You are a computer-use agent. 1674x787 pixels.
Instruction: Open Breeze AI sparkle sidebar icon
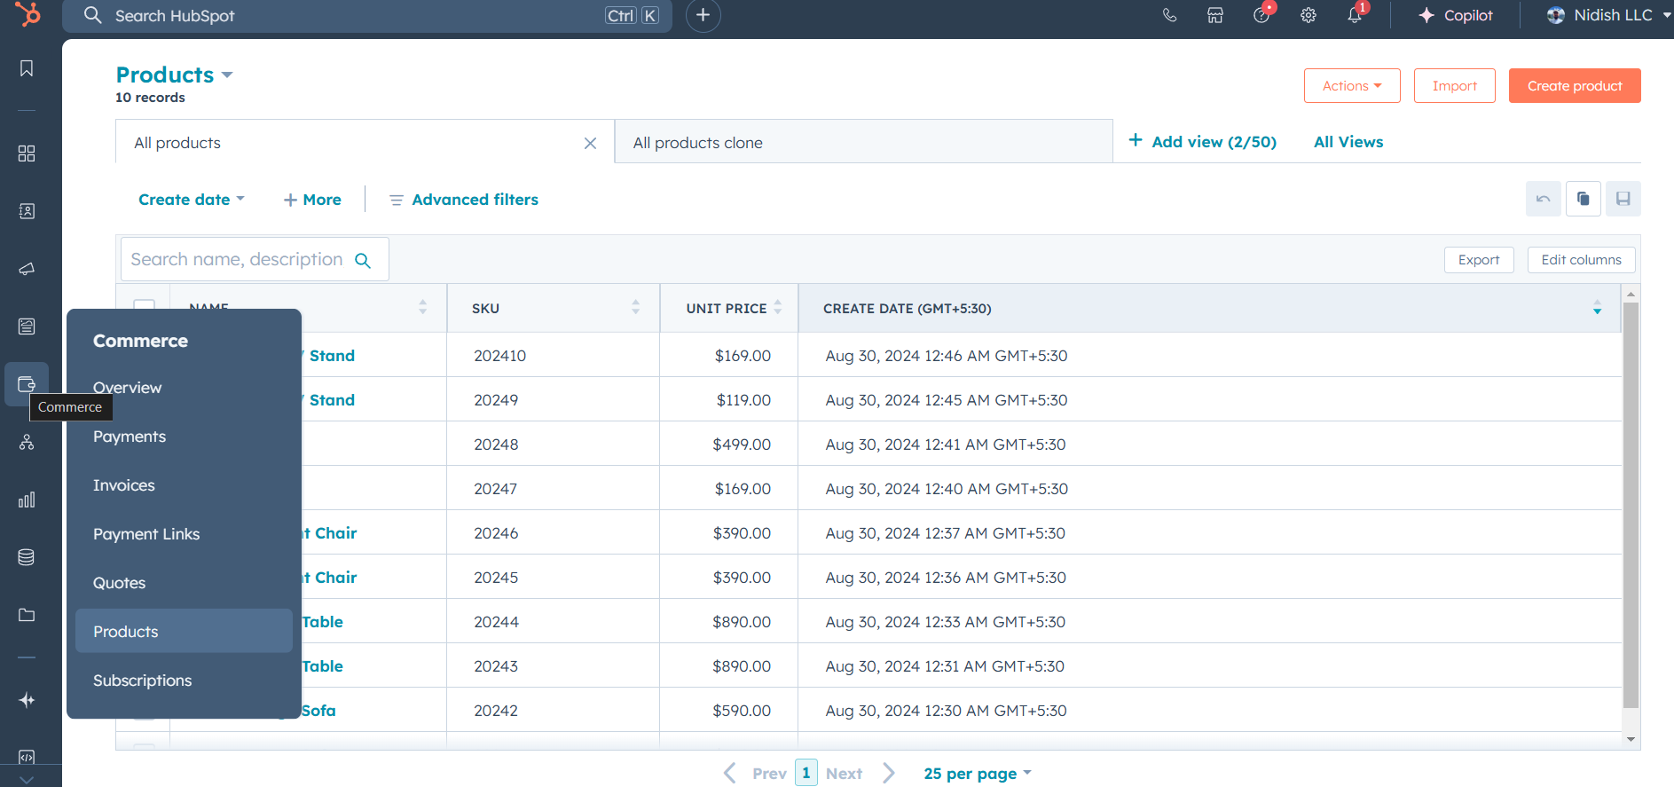27,700
